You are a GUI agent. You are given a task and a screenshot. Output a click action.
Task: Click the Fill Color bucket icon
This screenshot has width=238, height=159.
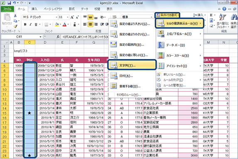coord(57,24)
